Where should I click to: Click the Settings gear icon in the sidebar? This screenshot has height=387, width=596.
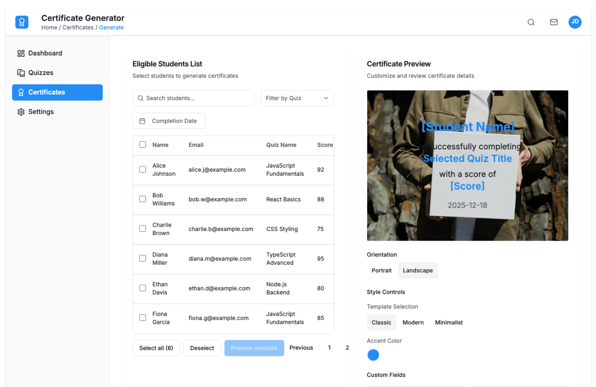pos(21,112)
